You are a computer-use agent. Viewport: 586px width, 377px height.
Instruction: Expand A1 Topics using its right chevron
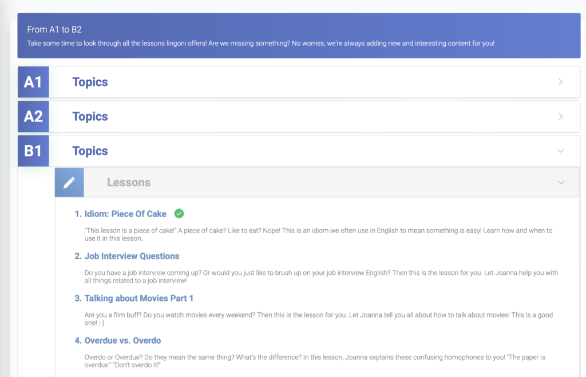click(x=560, y=82)
